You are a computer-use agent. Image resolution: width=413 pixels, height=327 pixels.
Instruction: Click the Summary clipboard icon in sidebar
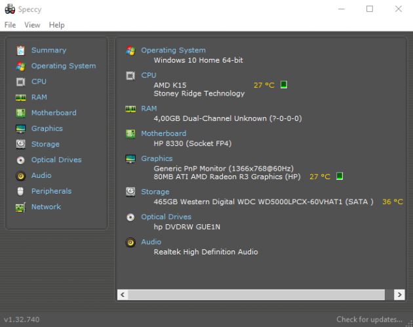pyautogui.click(x=20, y=50)
